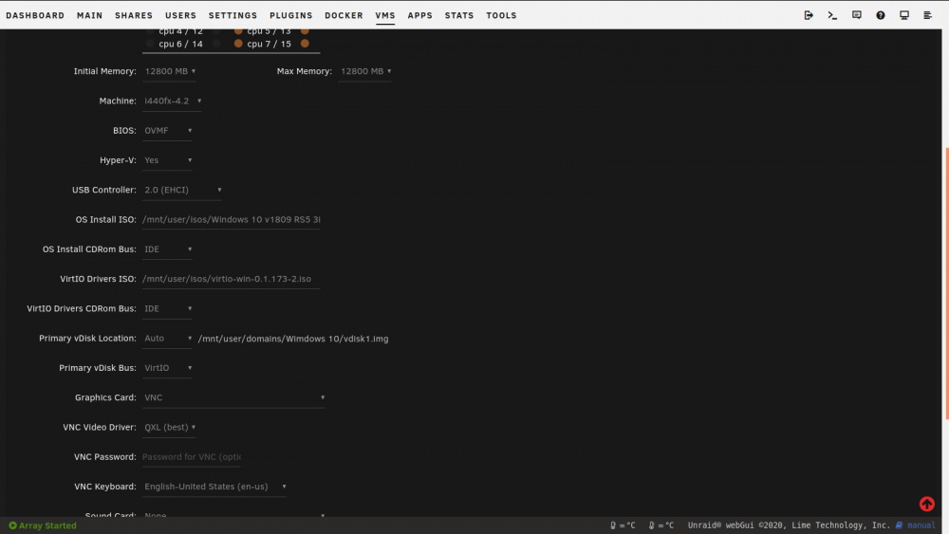Open the feedback speech-bubble icon
Image resolution: width=949 pixels, height=534 pixels.
click(856, 15)
